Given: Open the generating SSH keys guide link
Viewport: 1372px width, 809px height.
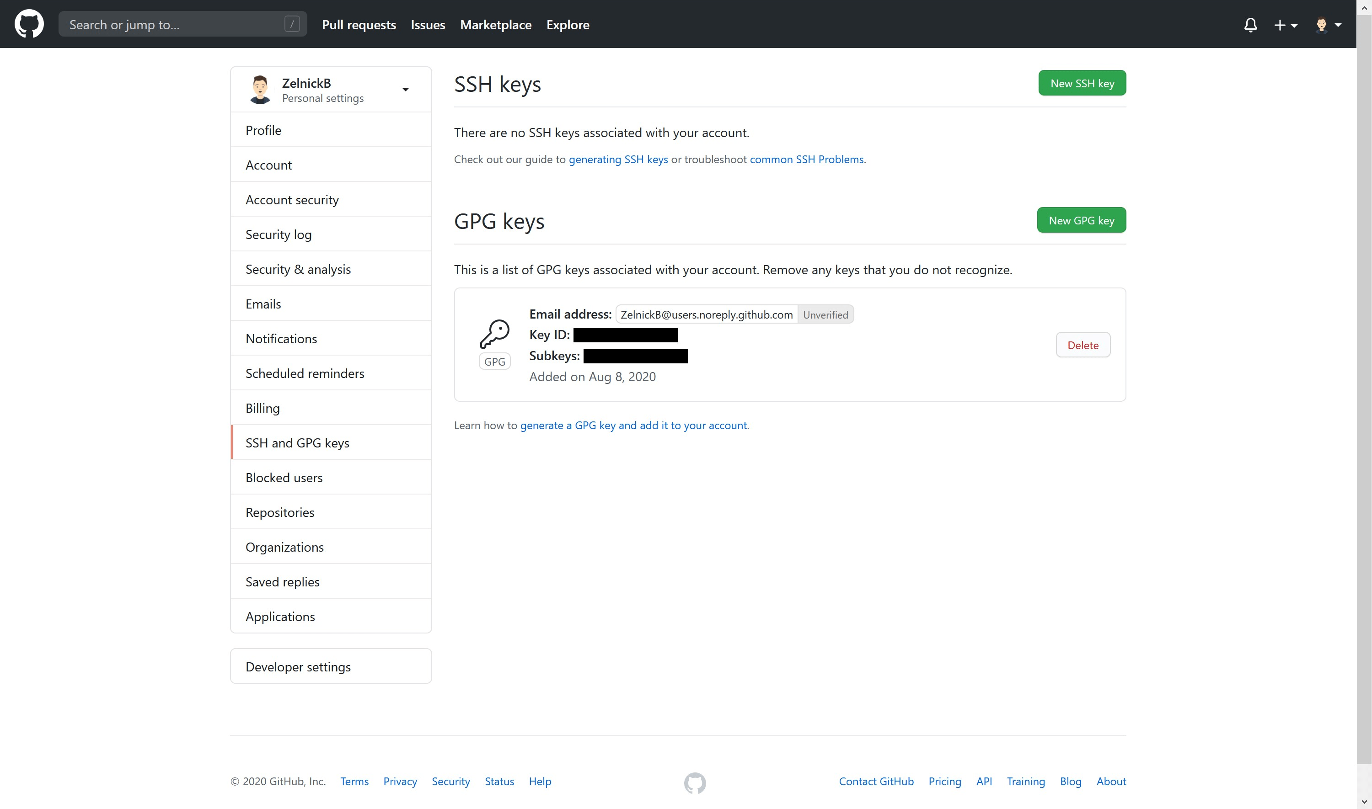Looking at the screenshot, I should point(618,159).
